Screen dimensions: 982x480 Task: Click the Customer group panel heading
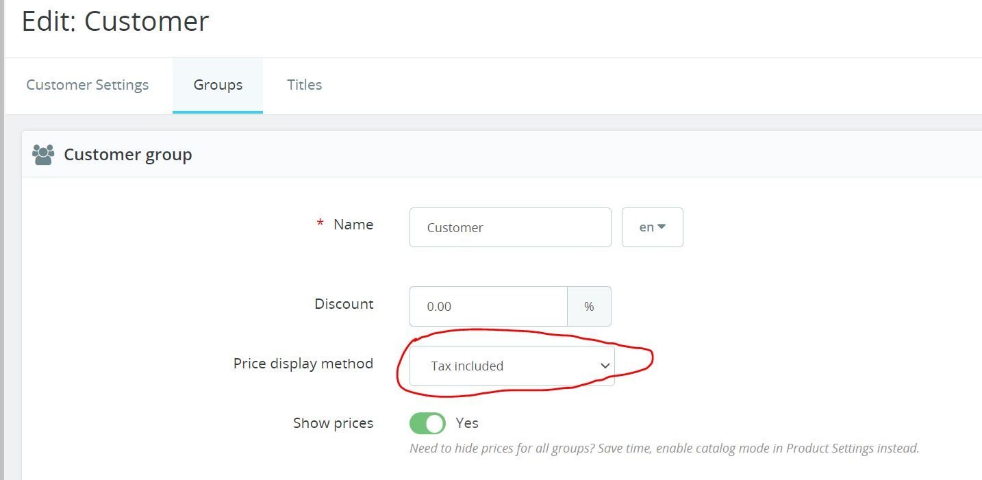pos(128,155)
